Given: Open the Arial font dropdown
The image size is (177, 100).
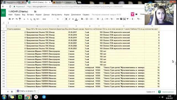Looking at the screenshot, I should click(x=48, y=19).
